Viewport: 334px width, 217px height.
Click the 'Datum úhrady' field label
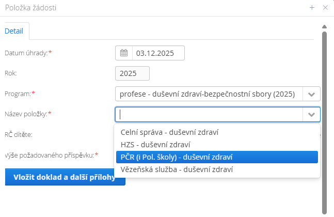click(x=26, y=53)
